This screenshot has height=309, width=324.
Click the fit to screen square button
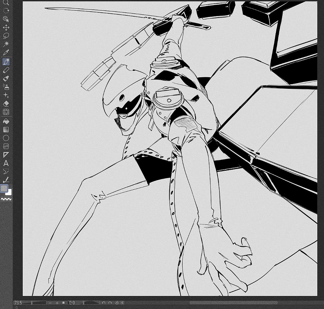[63, 303]
